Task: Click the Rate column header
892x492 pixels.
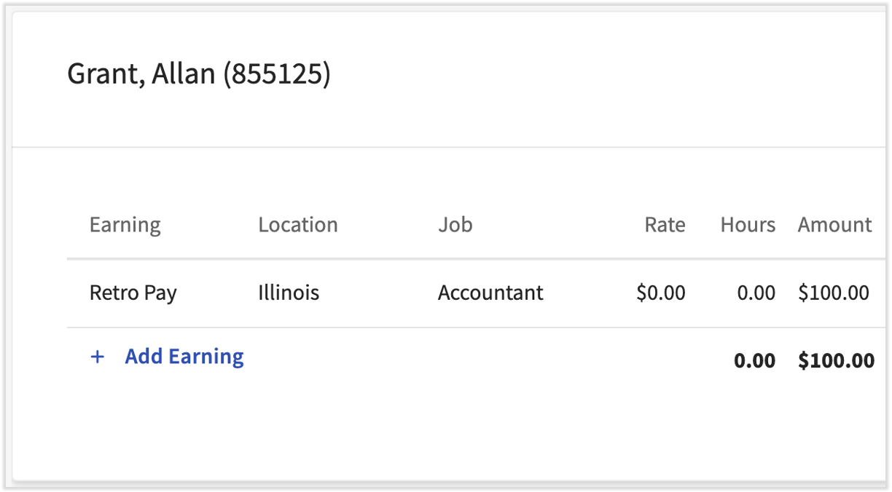Action: tap(665, 225)
